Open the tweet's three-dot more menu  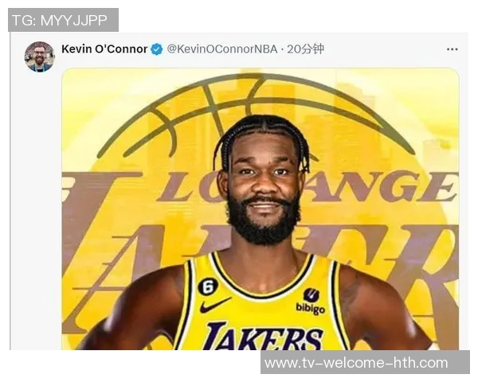(452, 49)
